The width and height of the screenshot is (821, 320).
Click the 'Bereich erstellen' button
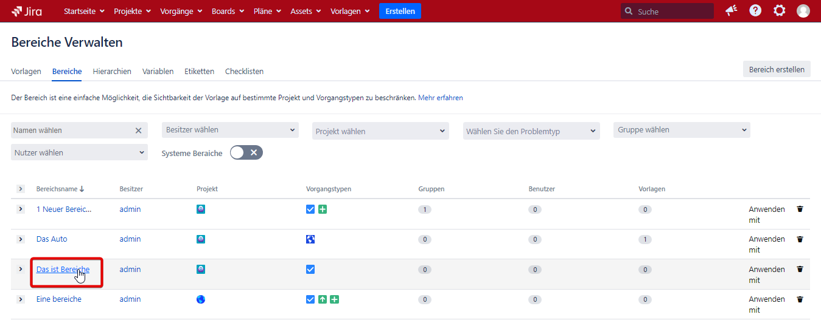(x=776, y=69)
